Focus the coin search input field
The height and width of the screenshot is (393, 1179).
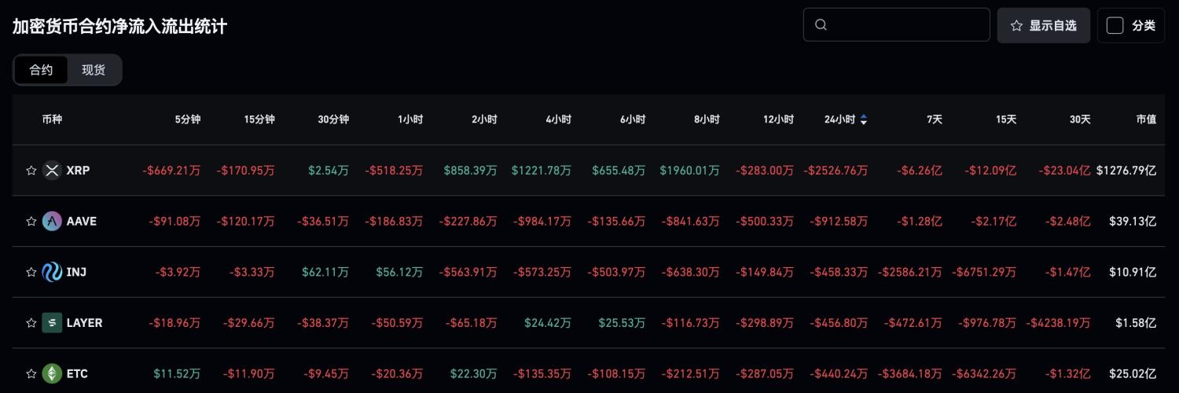pos(904,25)
